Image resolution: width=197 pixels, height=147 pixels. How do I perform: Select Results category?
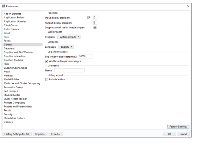[x=23, y=111]
